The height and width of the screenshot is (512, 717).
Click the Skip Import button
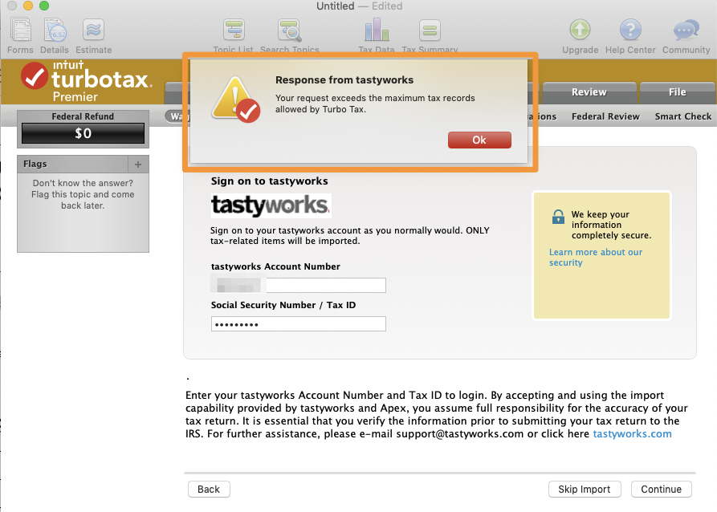coord(584,489)
